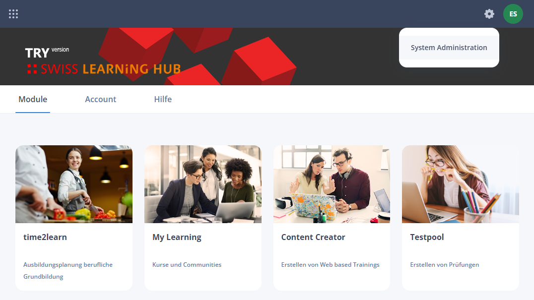Screen dimensions: 534x300
Task: Click the settings gear icon
Action: (489, 14)
